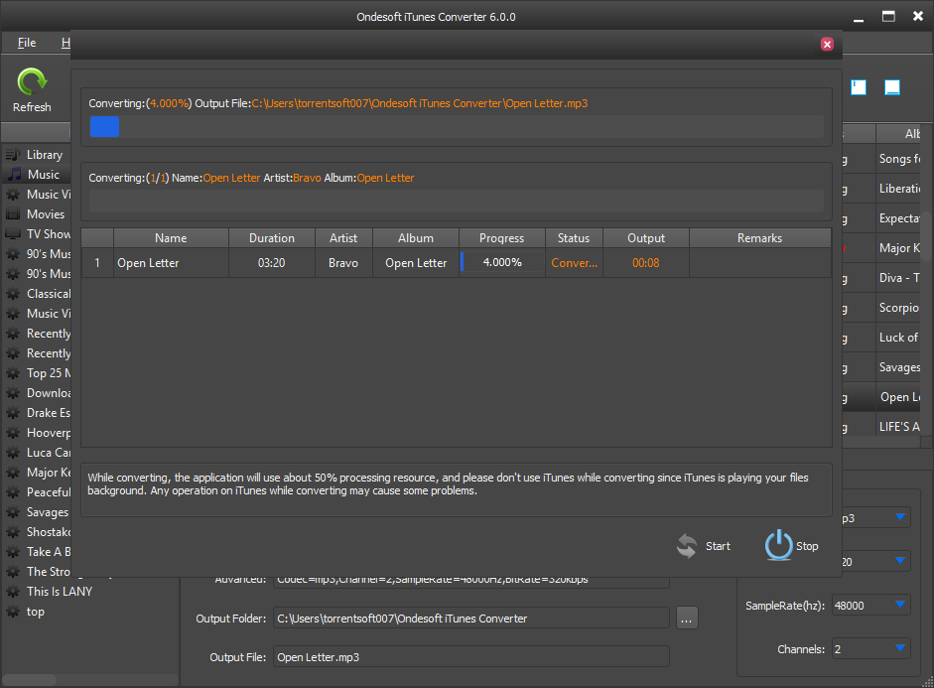Click the Output File name field
Image resolution: width=934 pixels, height=688 pixels.
[x=471, y=657]
